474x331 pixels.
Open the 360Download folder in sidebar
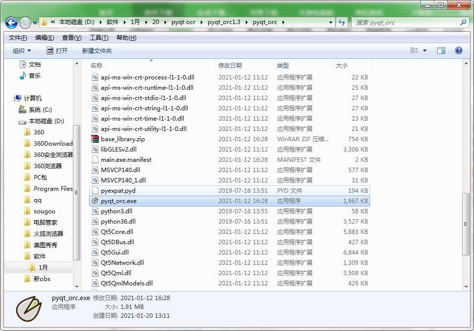coord(53,143)
